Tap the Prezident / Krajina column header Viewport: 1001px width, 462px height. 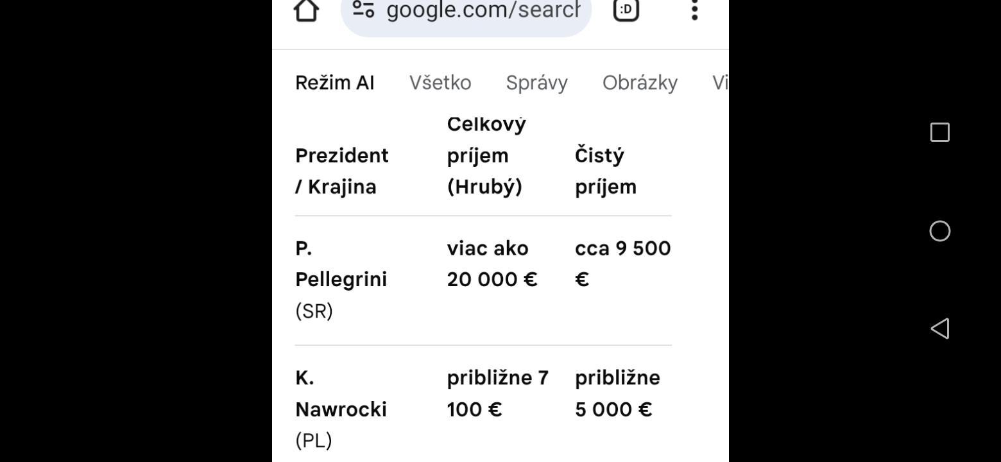tap(342, 171)
